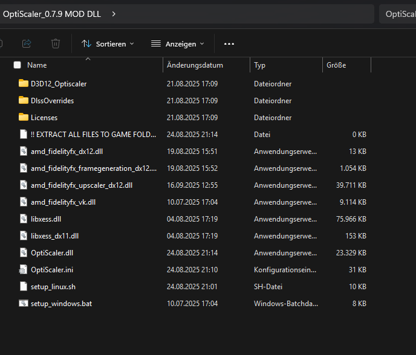Screen dimensions: 416x355
Task: Click the DlssOverrides folder icon
Action: pos(24,100)
